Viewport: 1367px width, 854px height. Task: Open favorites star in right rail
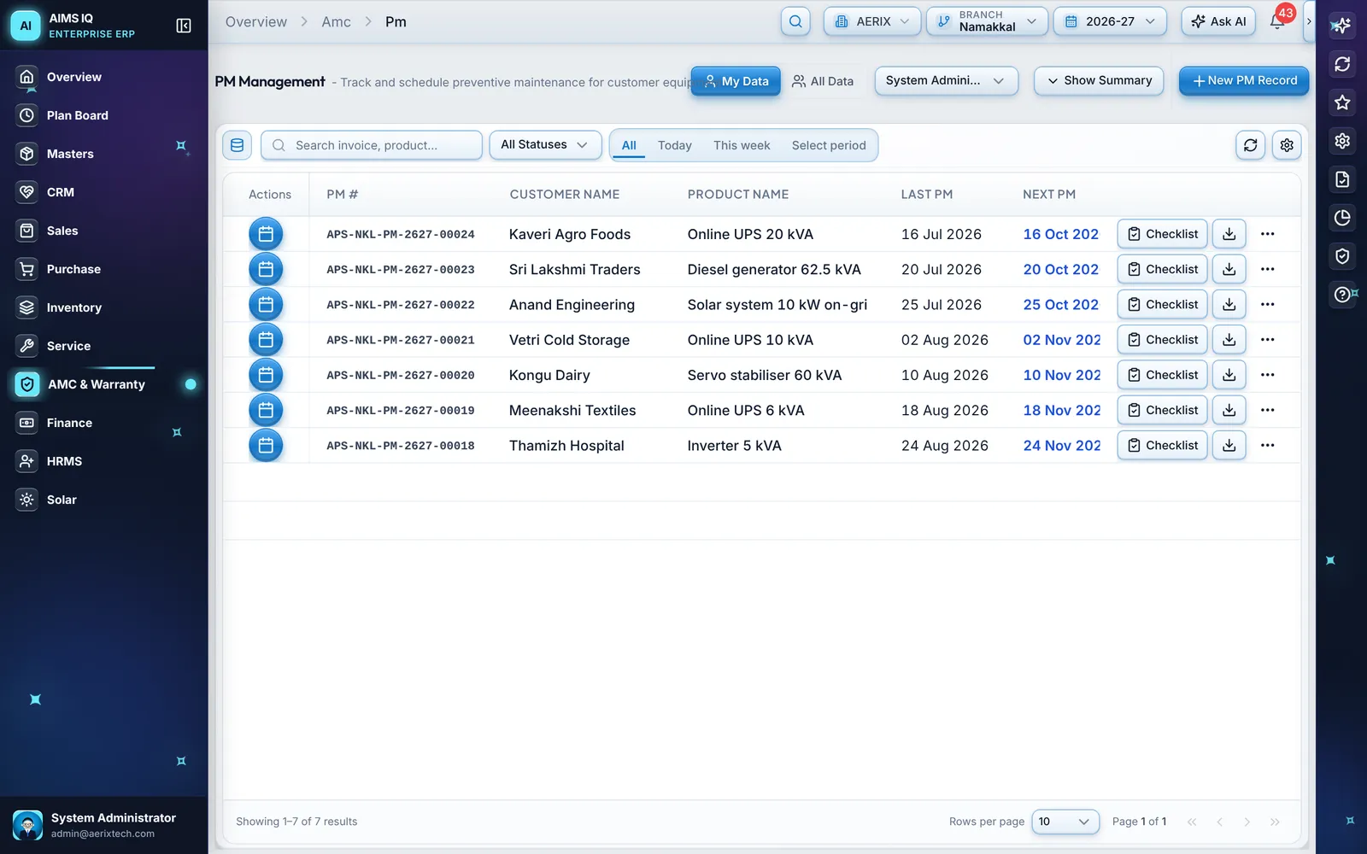[x=1342, y=102]
